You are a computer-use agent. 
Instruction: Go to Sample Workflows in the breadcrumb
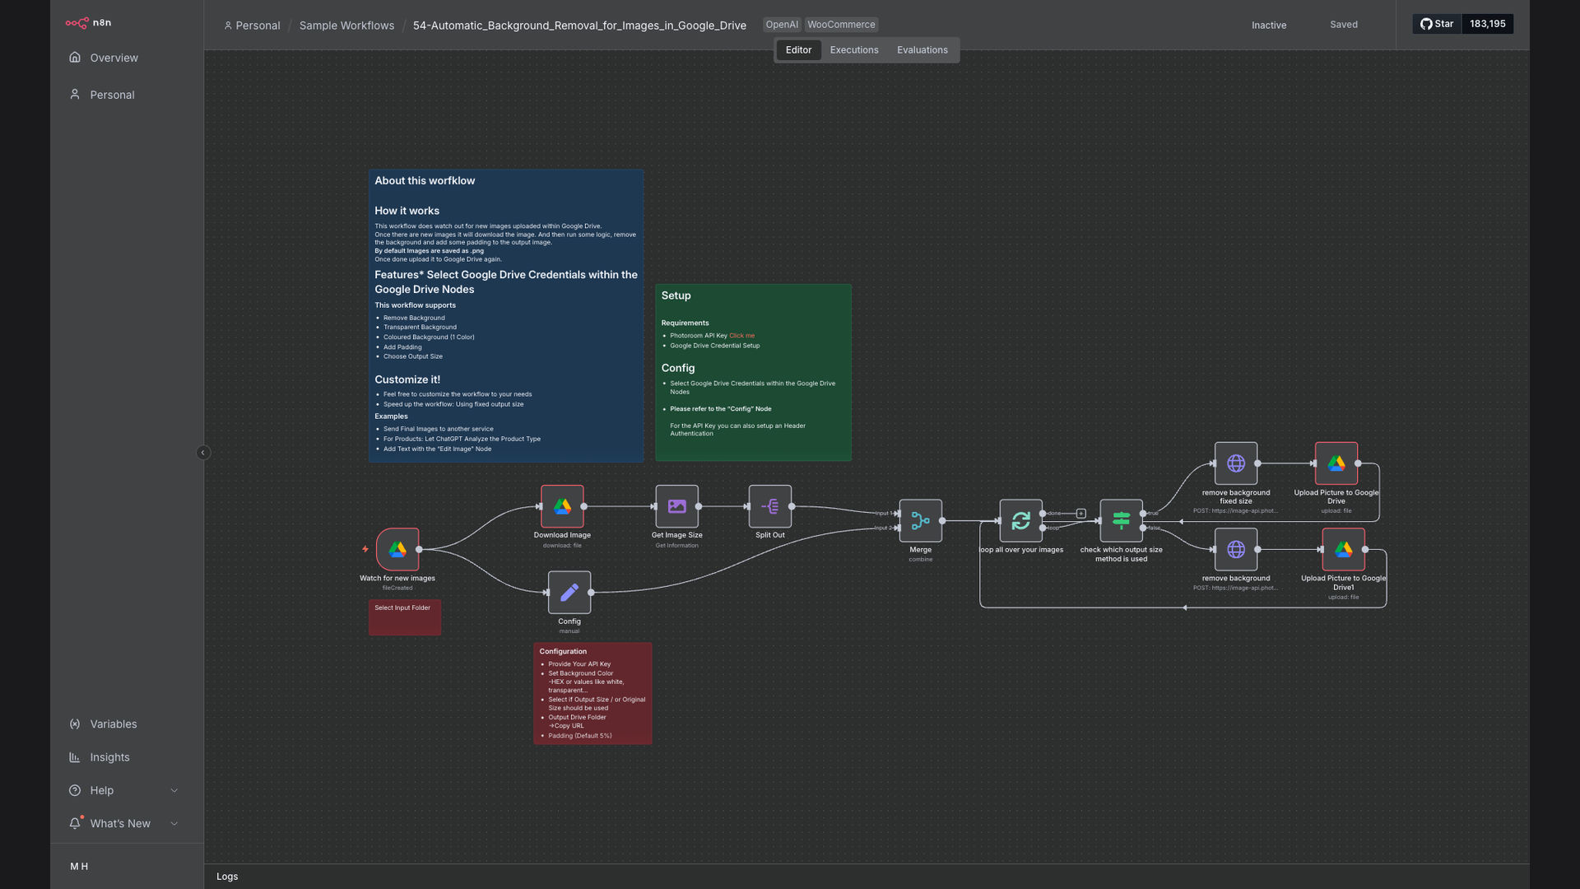click(346, 26)
